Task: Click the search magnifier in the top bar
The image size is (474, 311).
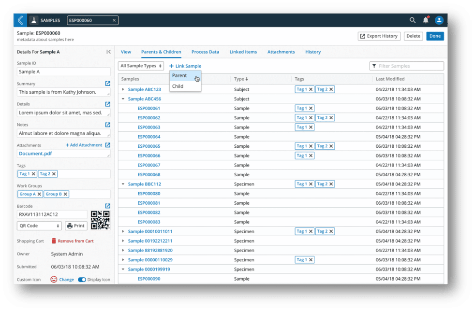Action: (412, 20)
